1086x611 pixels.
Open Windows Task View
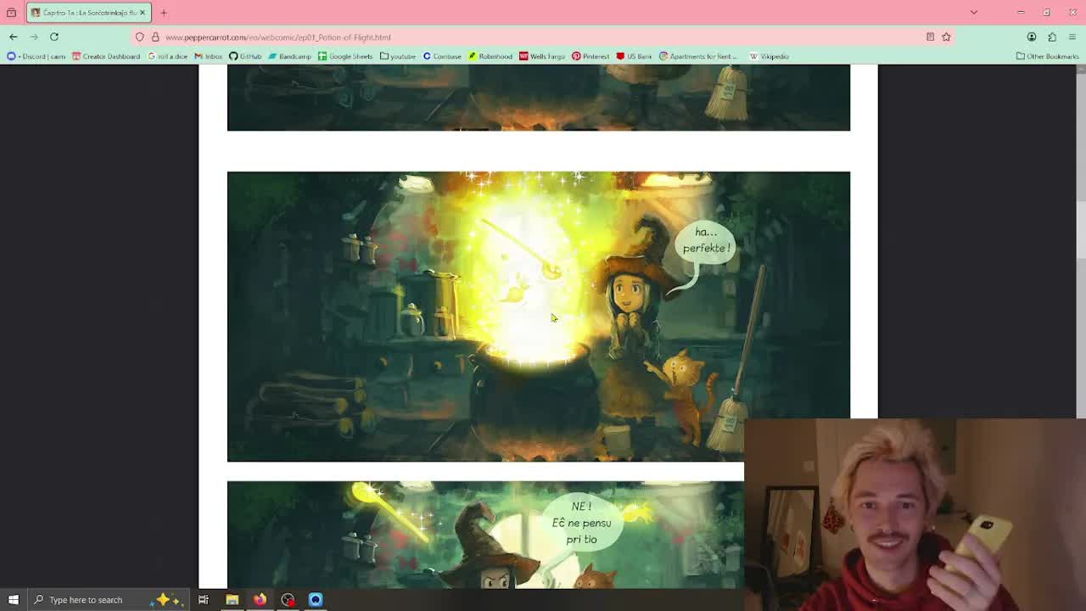(204, 600)
